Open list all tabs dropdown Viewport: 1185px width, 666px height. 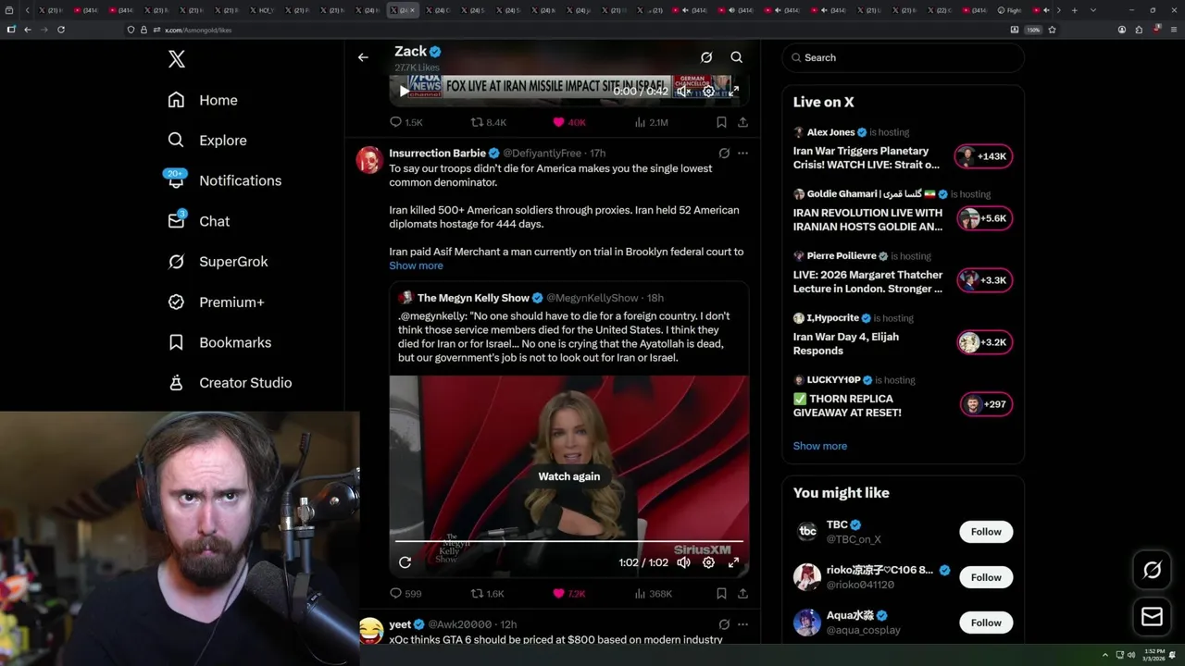pos(1093,10)
